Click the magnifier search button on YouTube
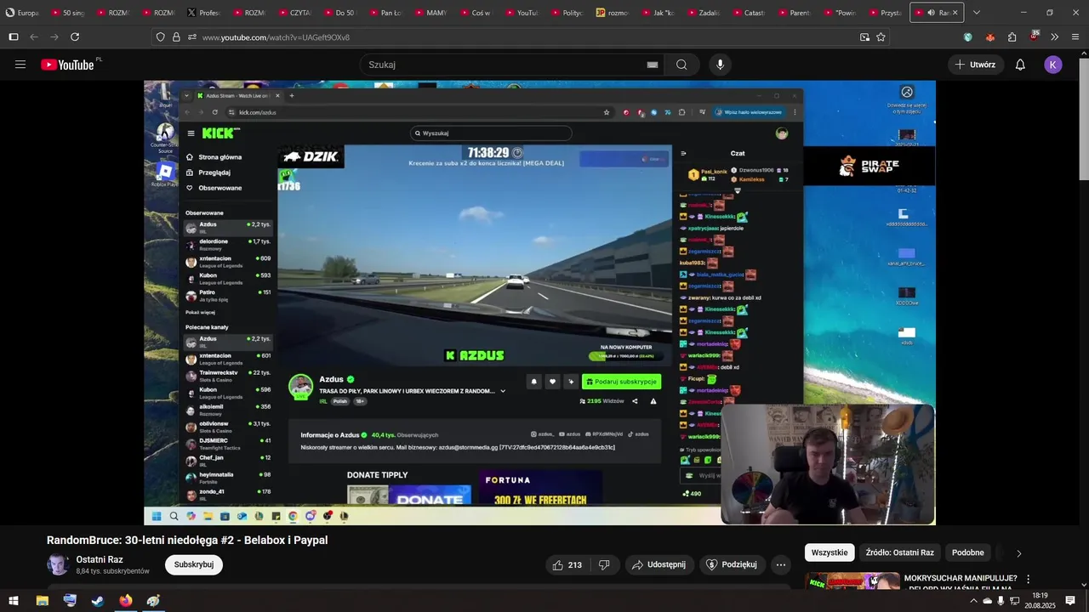The height and width of the screenshot is (612, 1089). [x=681, y=65]
